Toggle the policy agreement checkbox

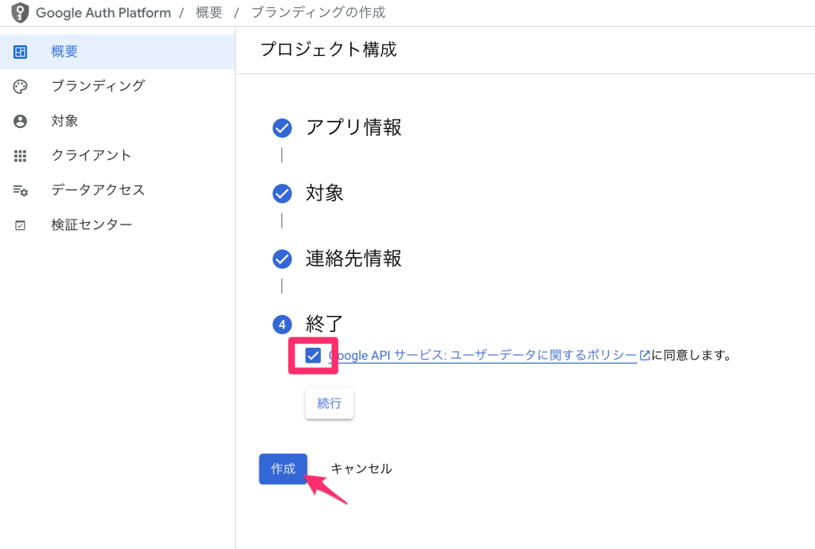coord(313,356)
